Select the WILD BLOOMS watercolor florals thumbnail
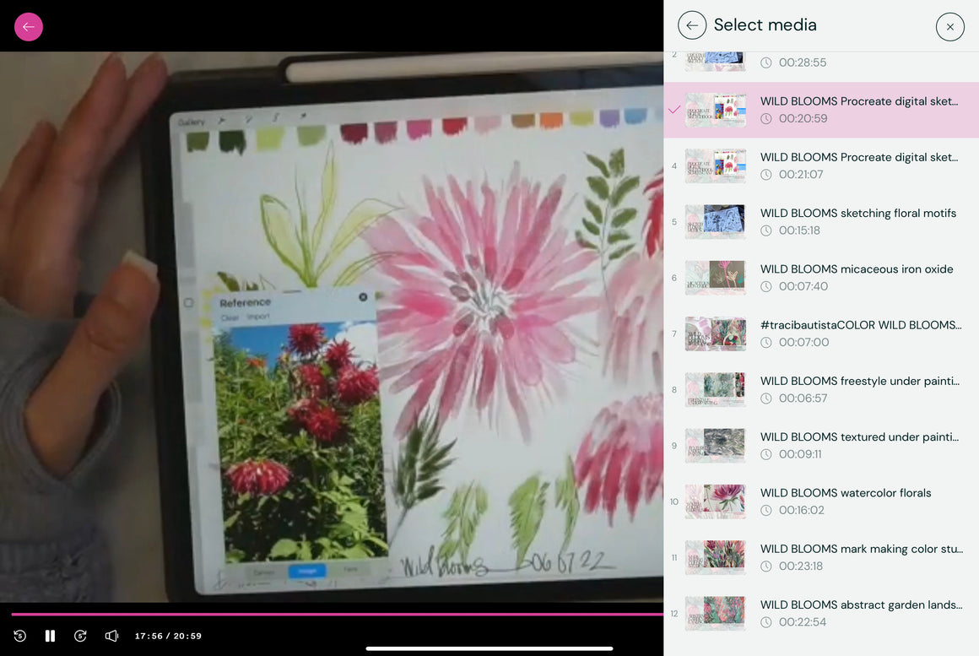 click(x=715, y=501)
